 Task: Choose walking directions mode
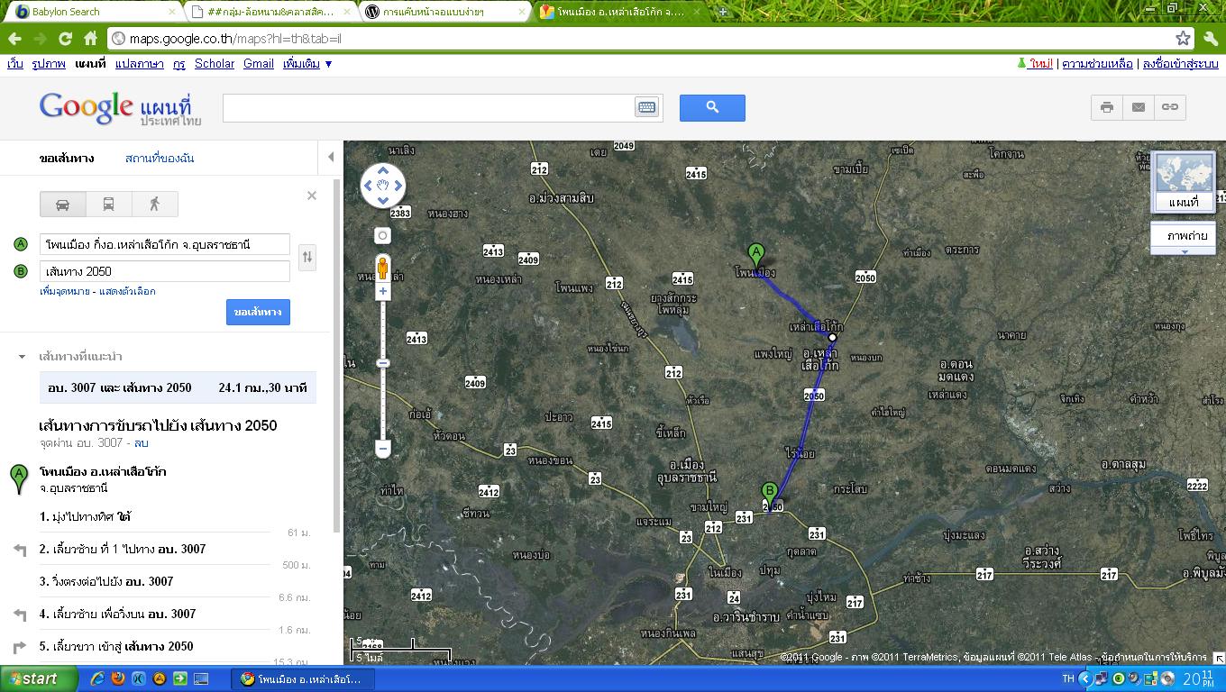coord(154,205)
